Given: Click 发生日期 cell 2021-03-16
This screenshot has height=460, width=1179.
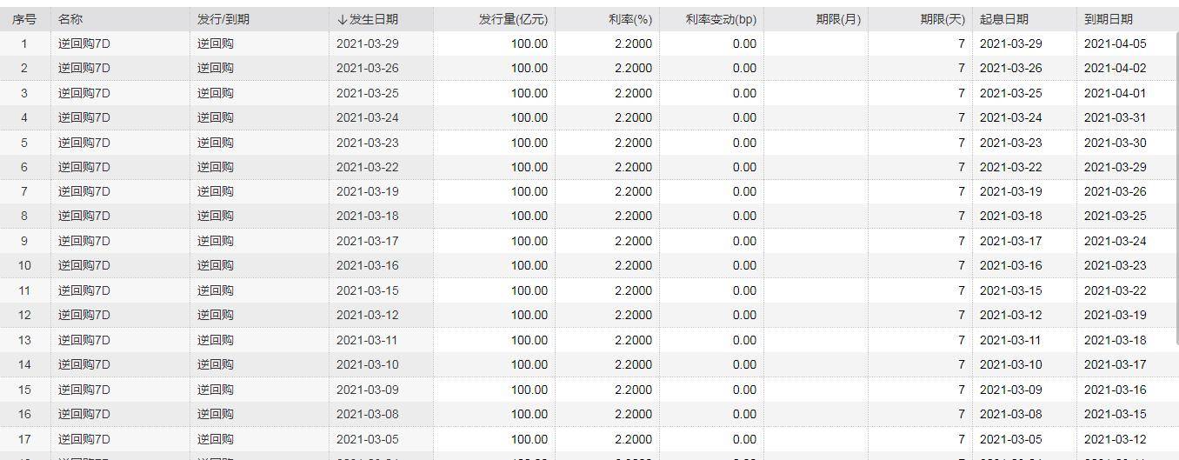Looking at the screenshot, I should pos(368,265).
